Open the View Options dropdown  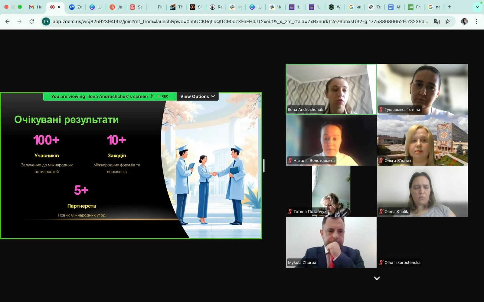197,97
